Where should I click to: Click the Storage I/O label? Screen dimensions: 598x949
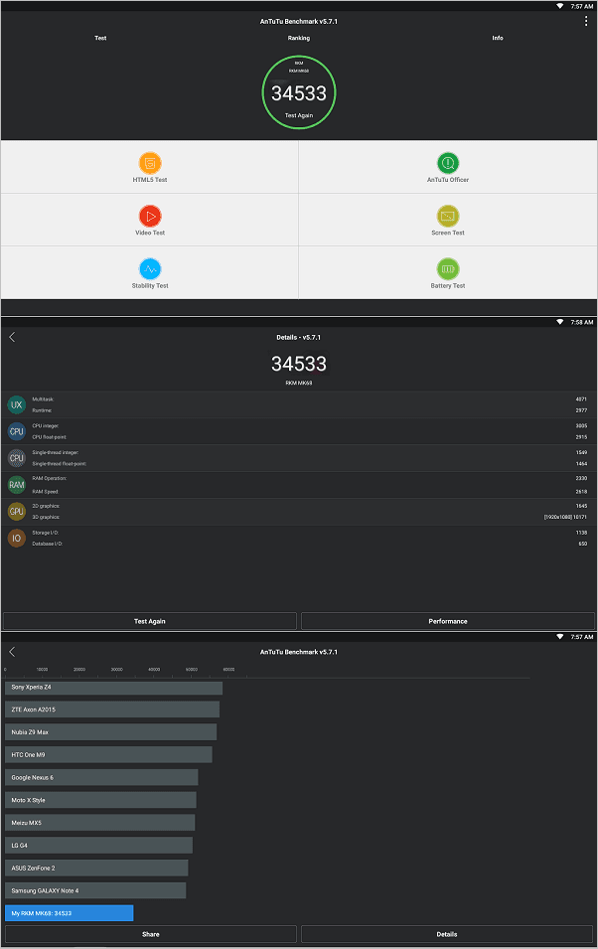coord(46,533)
